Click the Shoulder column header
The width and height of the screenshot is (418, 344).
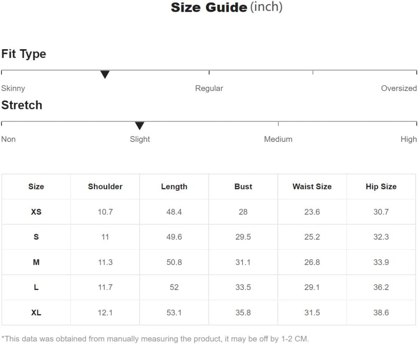tap(105, 186)
